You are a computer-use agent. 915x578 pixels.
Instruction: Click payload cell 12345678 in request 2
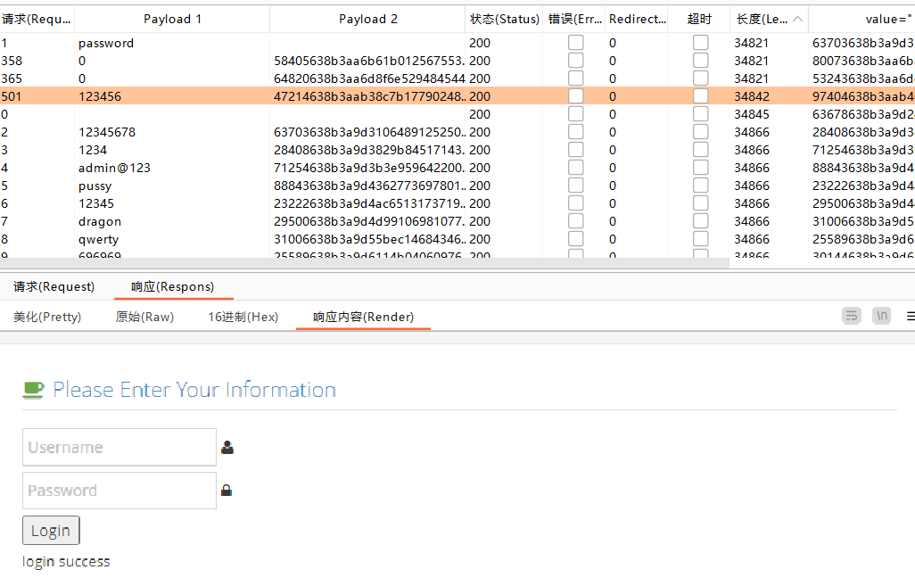pos(107,132)
